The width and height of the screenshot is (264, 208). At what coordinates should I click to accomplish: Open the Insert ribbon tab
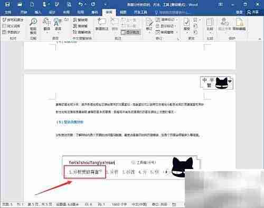[x=38, y=12]
